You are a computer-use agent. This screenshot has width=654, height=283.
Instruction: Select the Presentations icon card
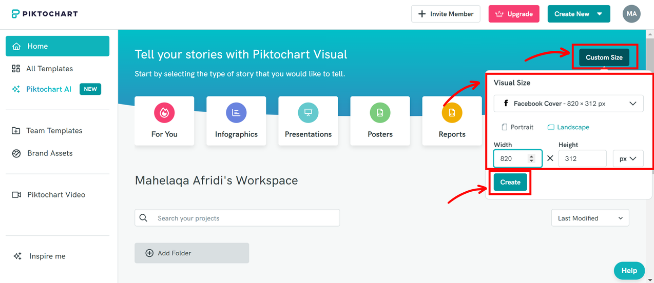click(308, 113)
